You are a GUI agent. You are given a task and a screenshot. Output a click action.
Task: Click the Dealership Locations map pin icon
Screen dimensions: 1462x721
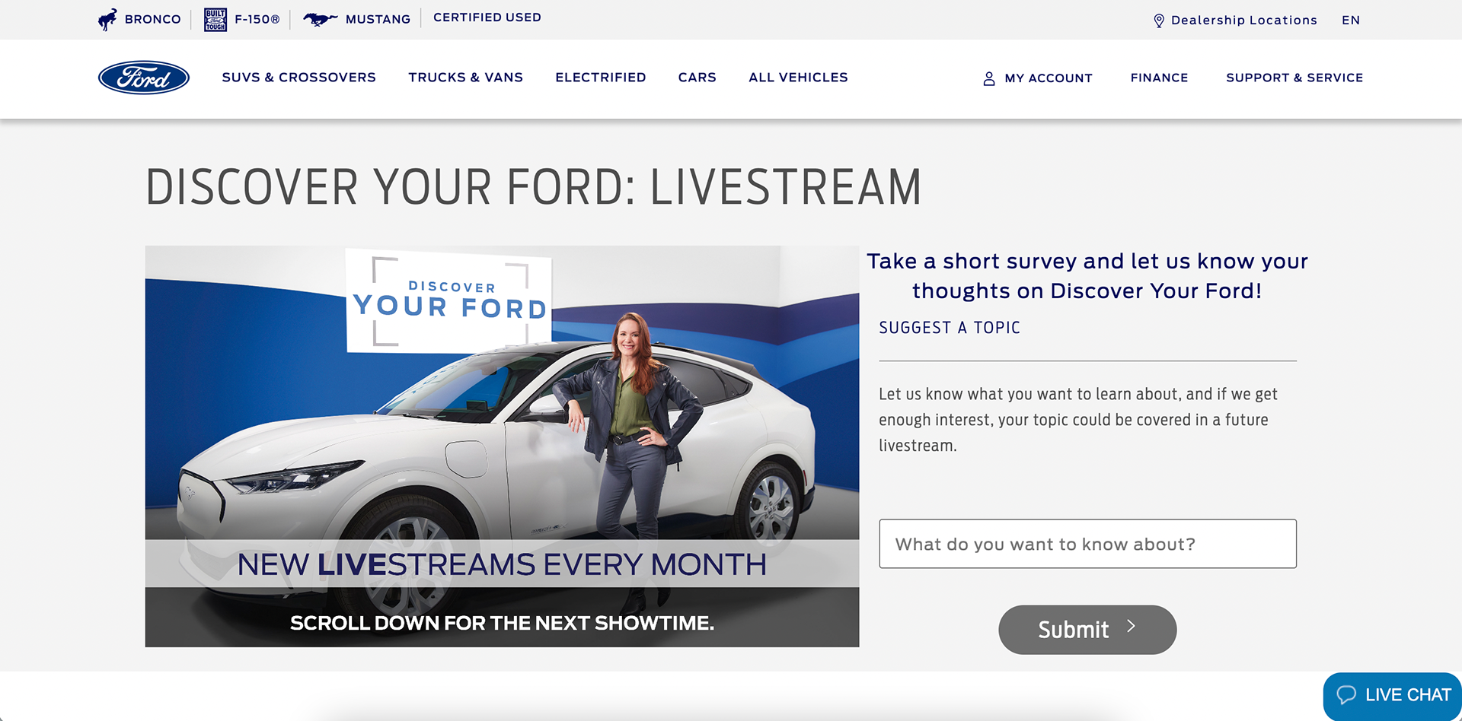point(1159,21)
